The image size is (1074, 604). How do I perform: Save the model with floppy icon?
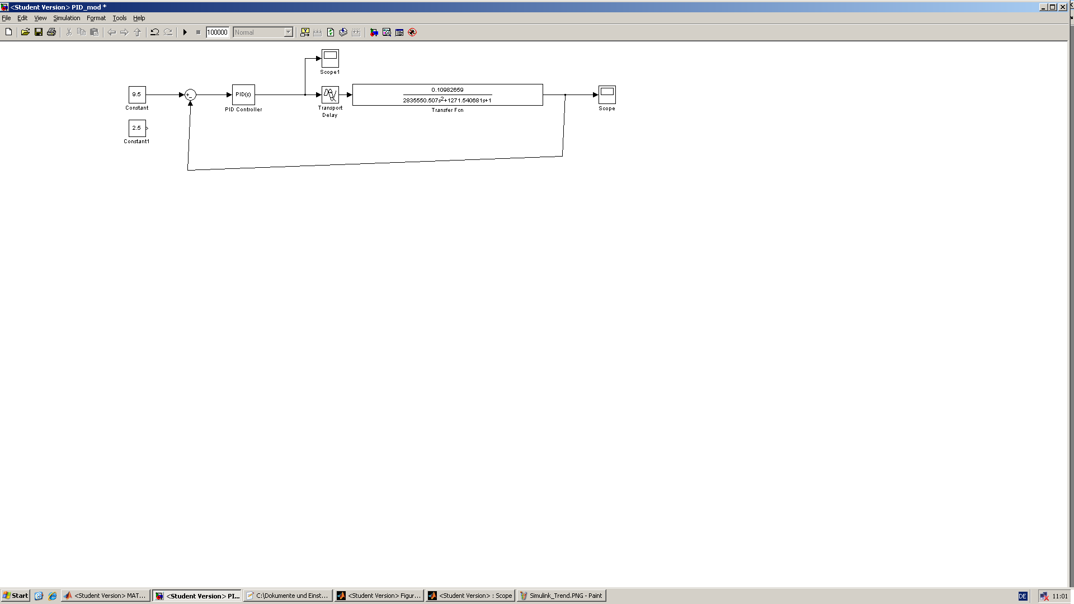pos(39,32)
